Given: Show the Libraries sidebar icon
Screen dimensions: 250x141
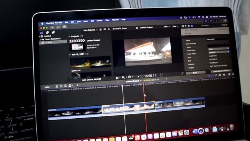Looking at the screenshot, I should pyautogui.click(x=42, y=33).
